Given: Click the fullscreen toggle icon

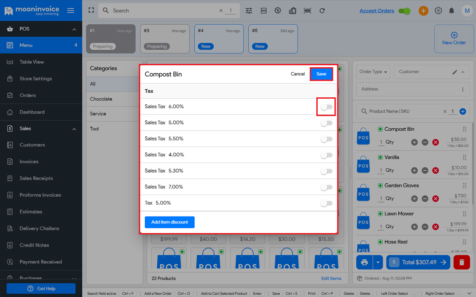Looking at the screenshot, I should pyautogui.click(x=91, y=11).
